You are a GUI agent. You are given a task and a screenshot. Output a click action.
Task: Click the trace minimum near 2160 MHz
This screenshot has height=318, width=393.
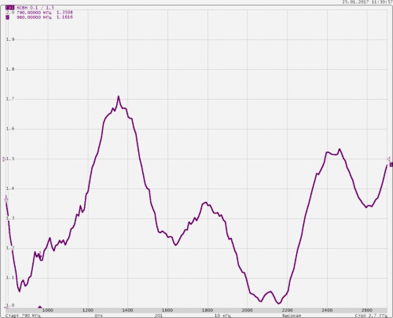tap(279, 303)
